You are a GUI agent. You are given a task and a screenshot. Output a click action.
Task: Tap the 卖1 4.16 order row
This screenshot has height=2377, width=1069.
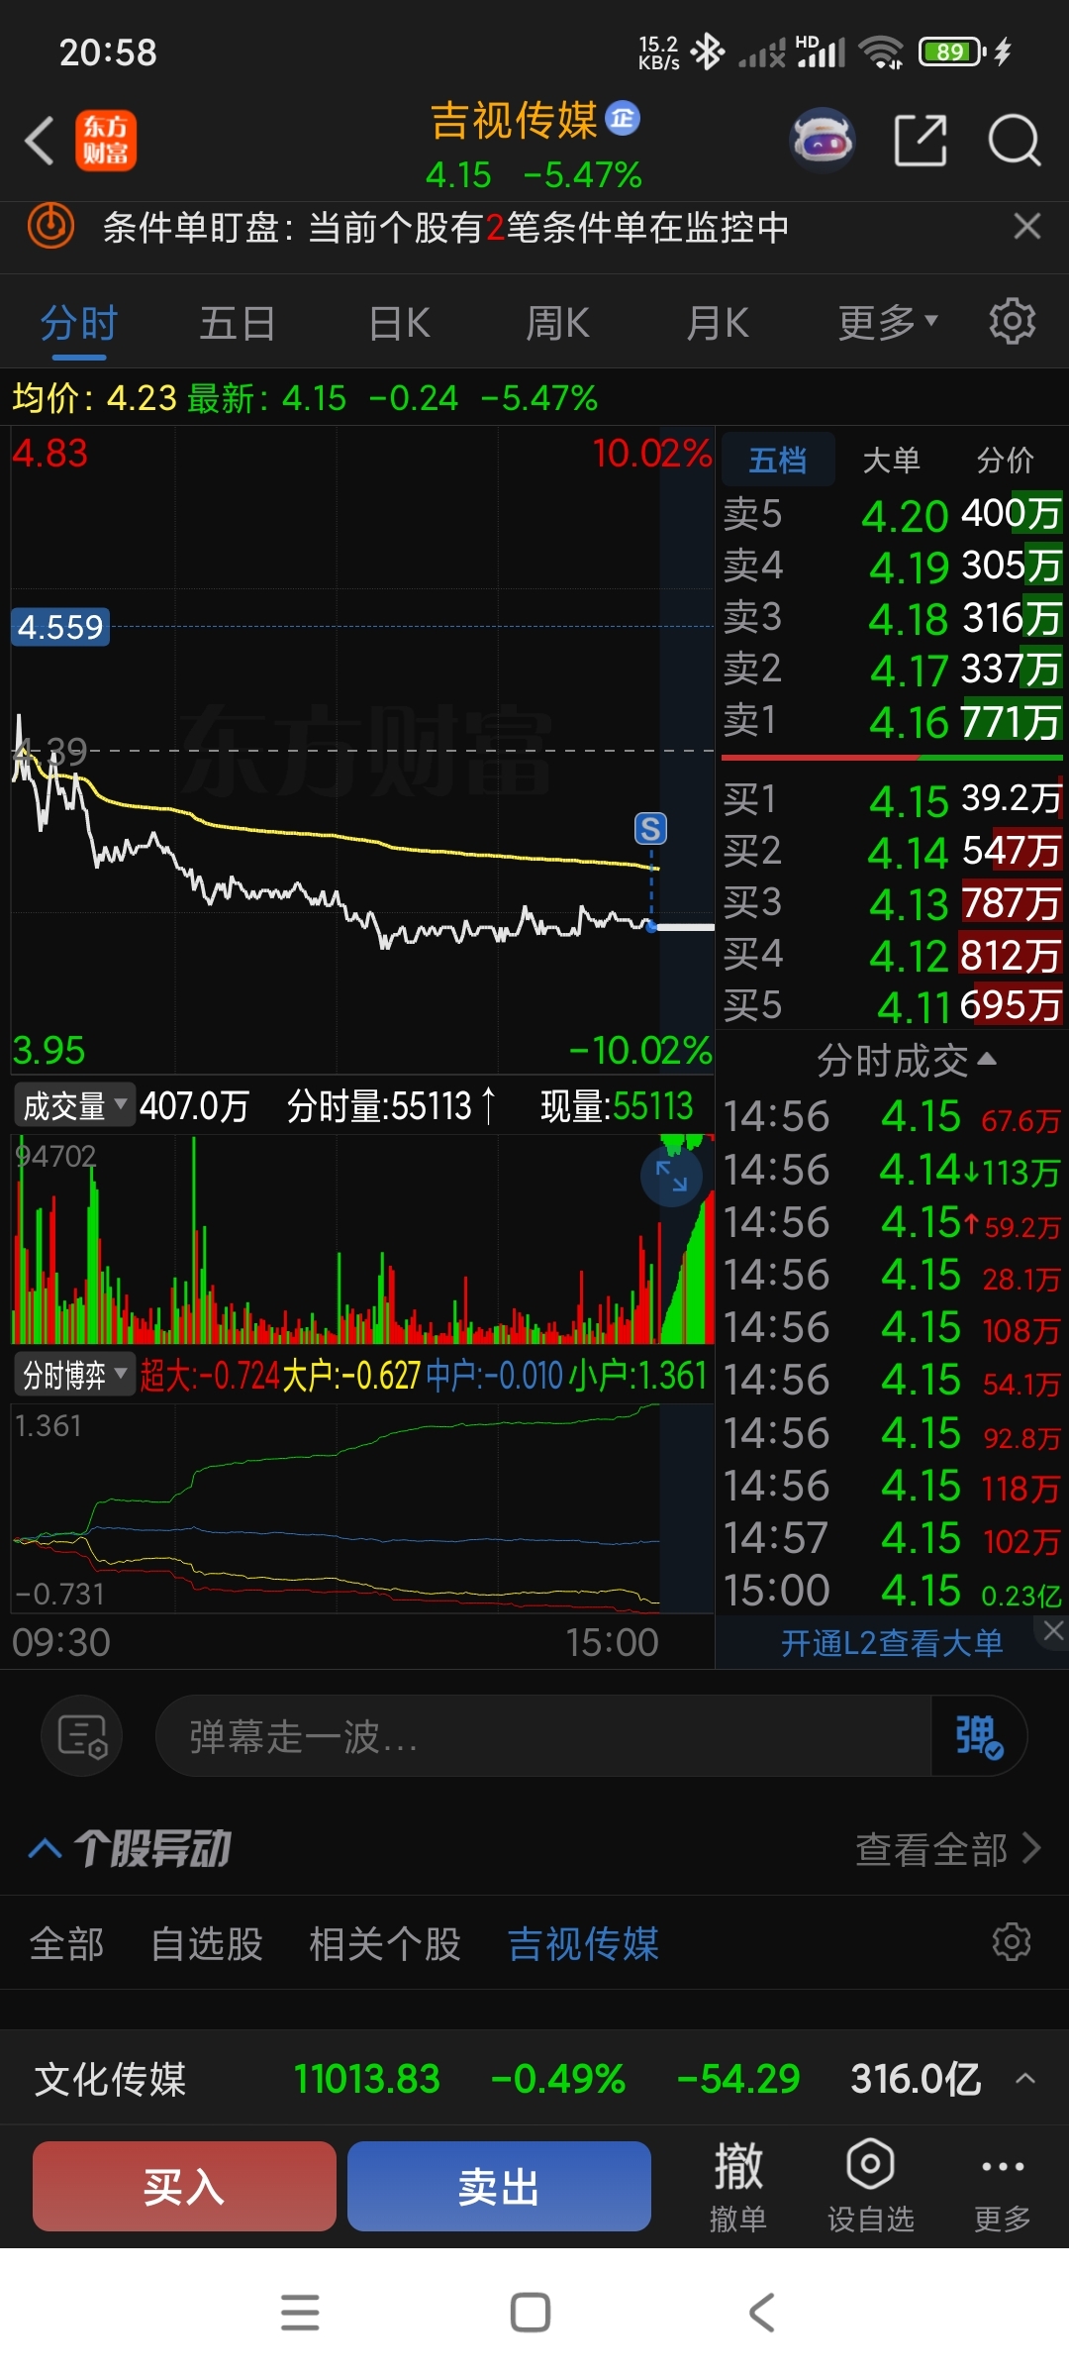coord(893,721)
